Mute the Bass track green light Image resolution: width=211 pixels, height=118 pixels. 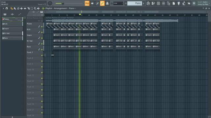point(42,49)
